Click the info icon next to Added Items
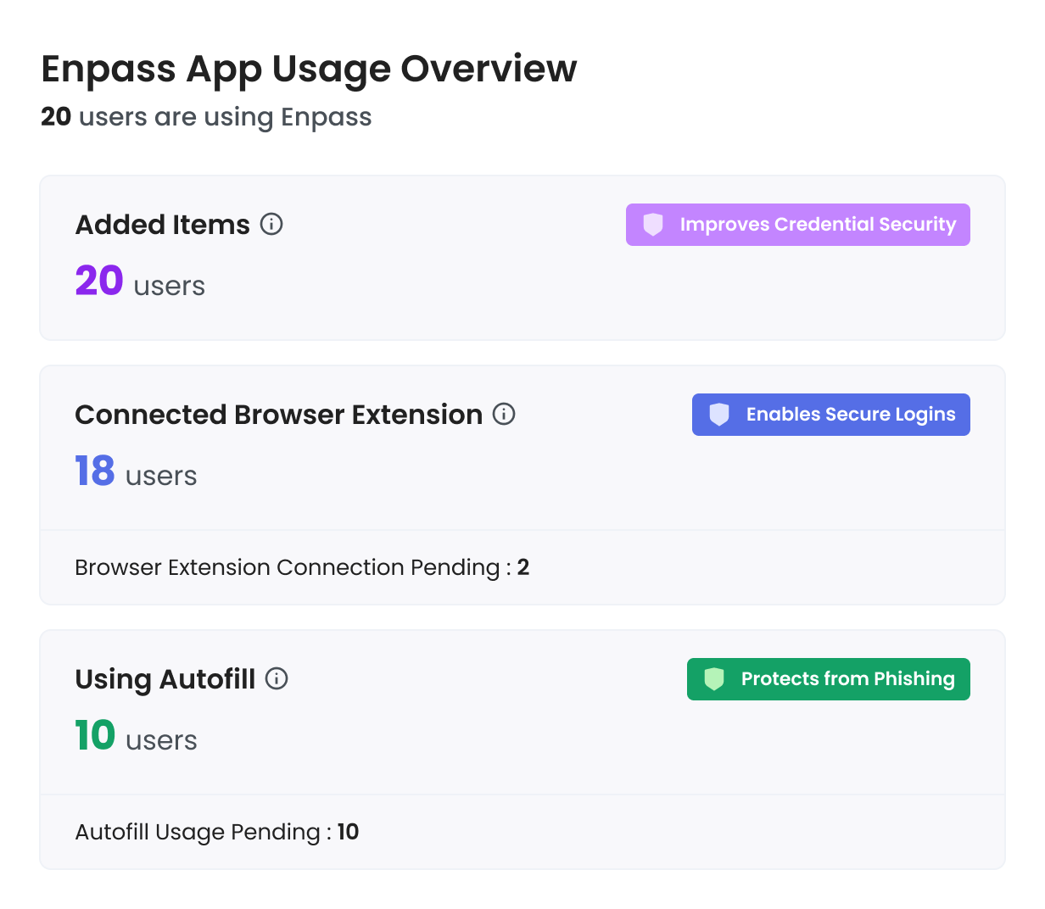1045x909 pixels. (271, 224)
